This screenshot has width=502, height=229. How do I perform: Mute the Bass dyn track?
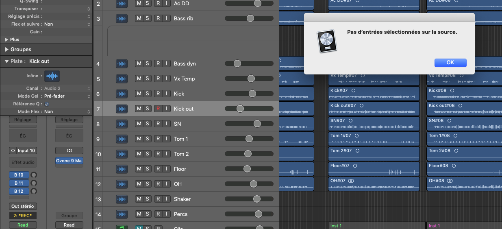tap(139, 63)
